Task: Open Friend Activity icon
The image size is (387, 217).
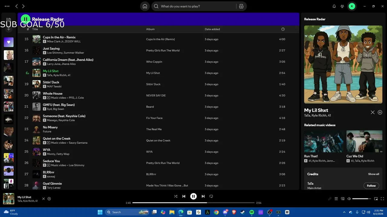Action: coord(342,6)
